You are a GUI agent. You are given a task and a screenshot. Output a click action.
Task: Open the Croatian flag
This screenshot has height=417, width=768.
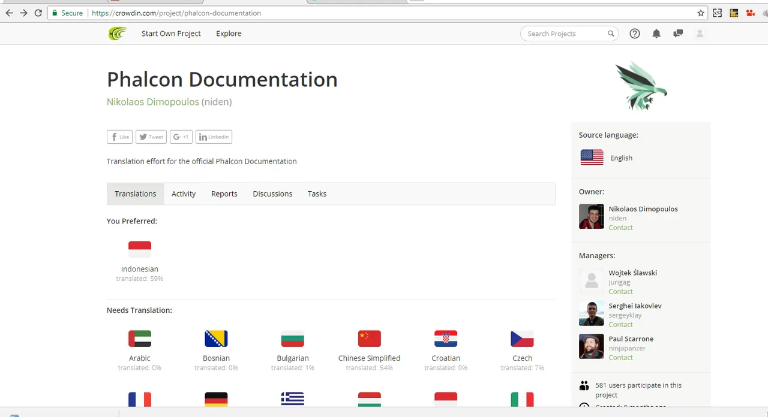click(x=446, y=339)
